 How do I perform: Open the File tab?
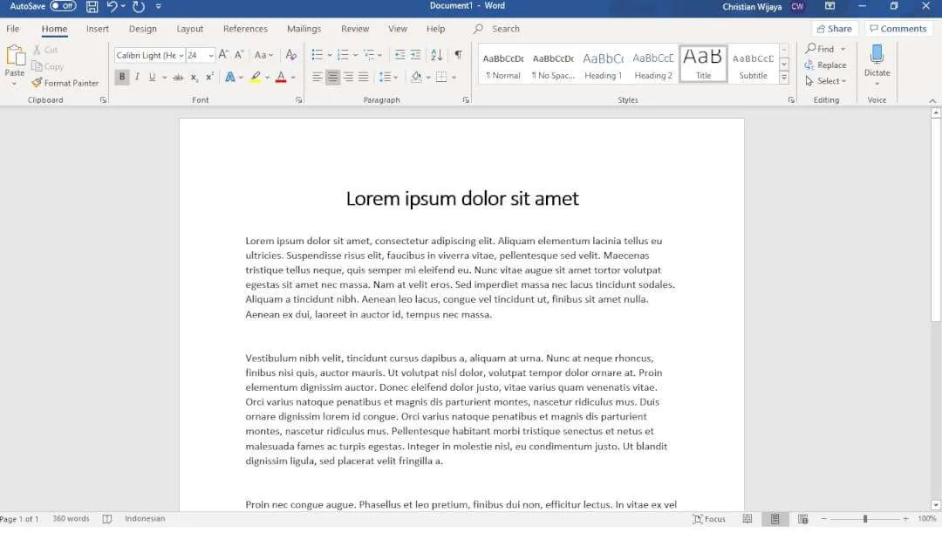[x=12, y=28]
